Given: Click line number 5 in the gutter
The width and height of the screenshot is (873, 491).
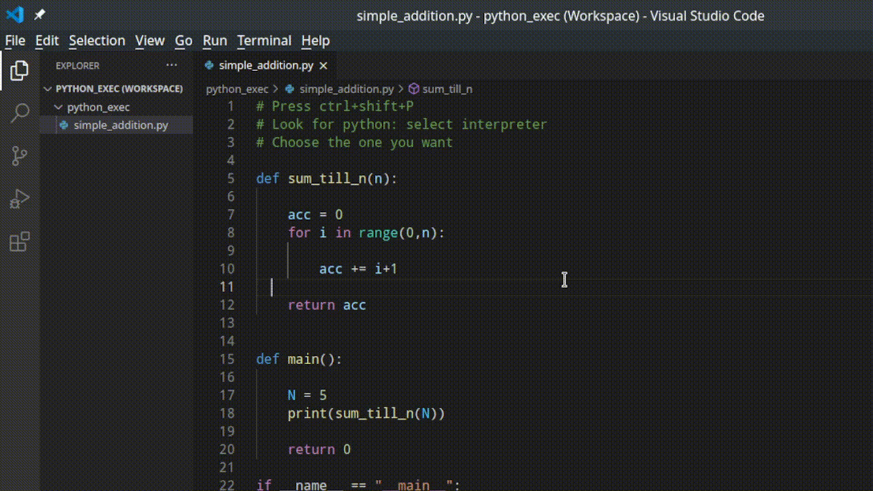Looking at the screenshot, I should (x=231, y=178).
